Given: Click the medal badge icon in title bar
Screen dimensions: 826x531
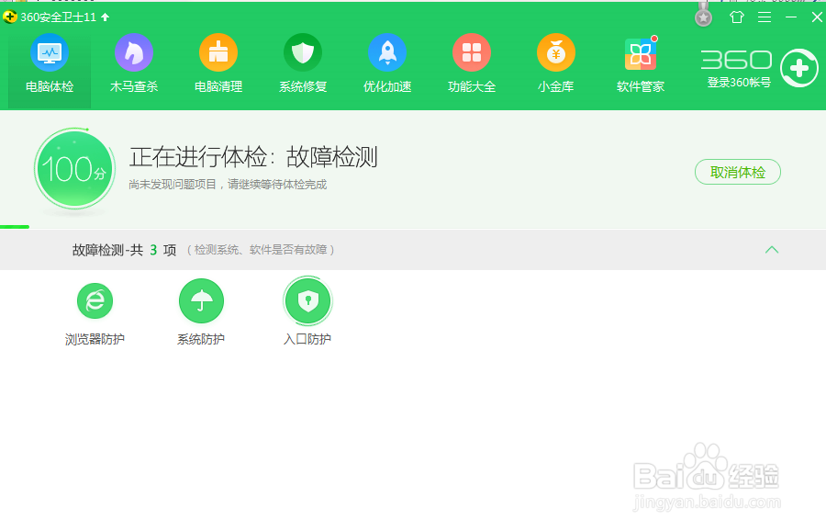Looking at the screenshot, I should click(703, 15).
